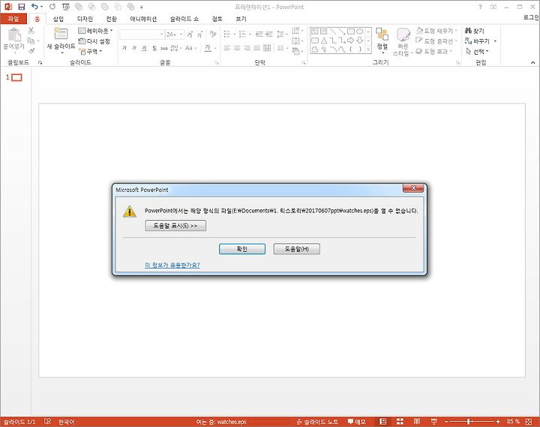This screenshot has height=427, width=540.
Task: Switch to the 애니메이션 tab
Action: point(143,19)
